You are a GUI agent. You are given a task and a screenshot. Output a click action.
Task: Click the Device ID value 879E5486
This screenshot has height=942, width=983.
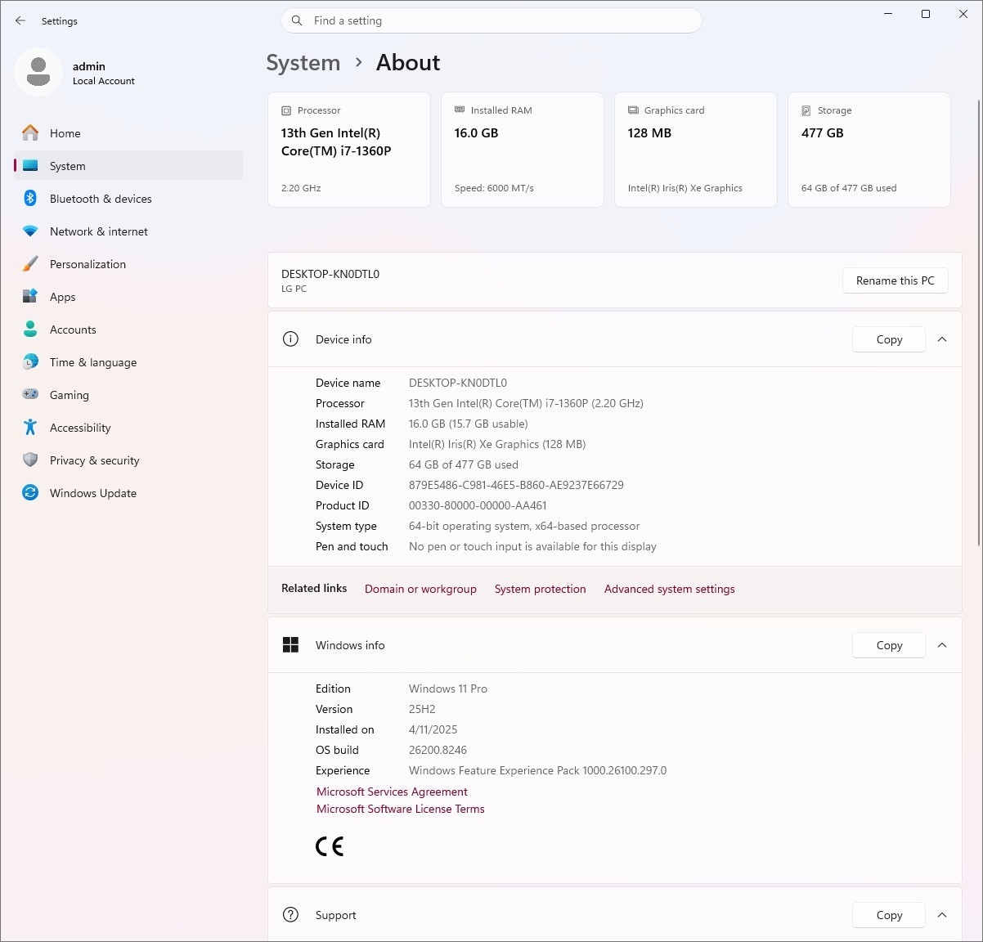pyautogui.click(x=516, y=485)
